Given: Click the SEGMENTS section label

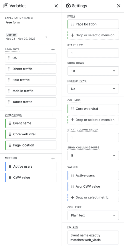Looking at the screenshot, I should point(12,49).
